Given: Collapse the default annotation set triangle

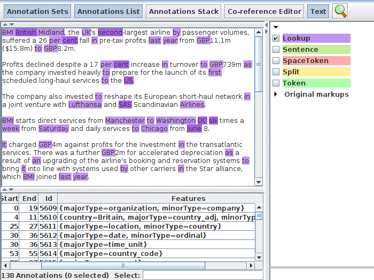Looking at the screenshot, I should coord(276,27).
